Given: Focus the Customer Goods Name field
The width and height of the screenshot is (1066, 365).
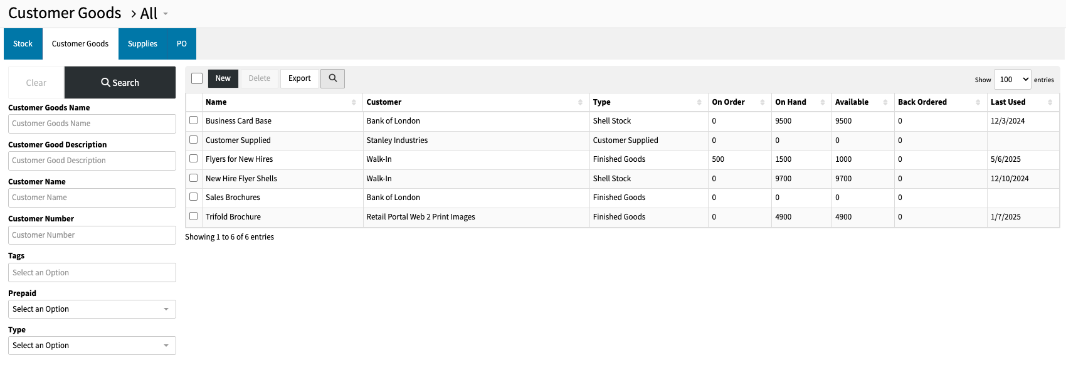Looking at the screenshot, I should (92, 124).
